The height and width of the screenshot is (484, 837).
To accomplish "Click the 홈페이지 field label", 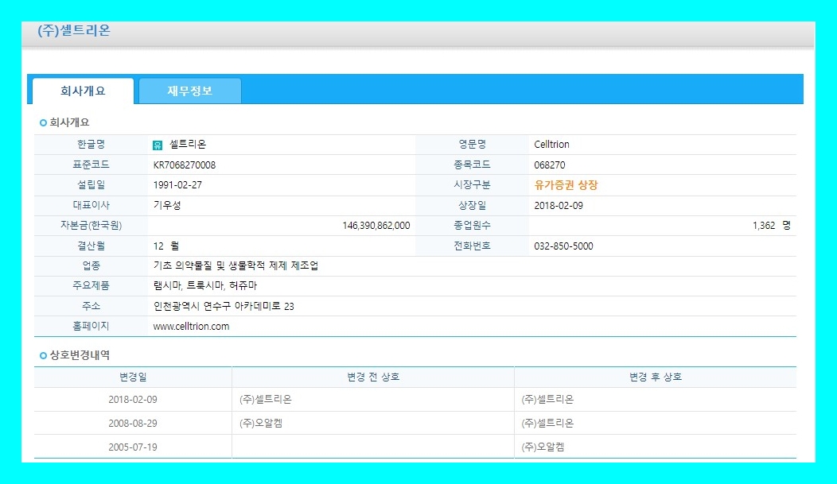I will pyautogui.click(x=91, y=326).
